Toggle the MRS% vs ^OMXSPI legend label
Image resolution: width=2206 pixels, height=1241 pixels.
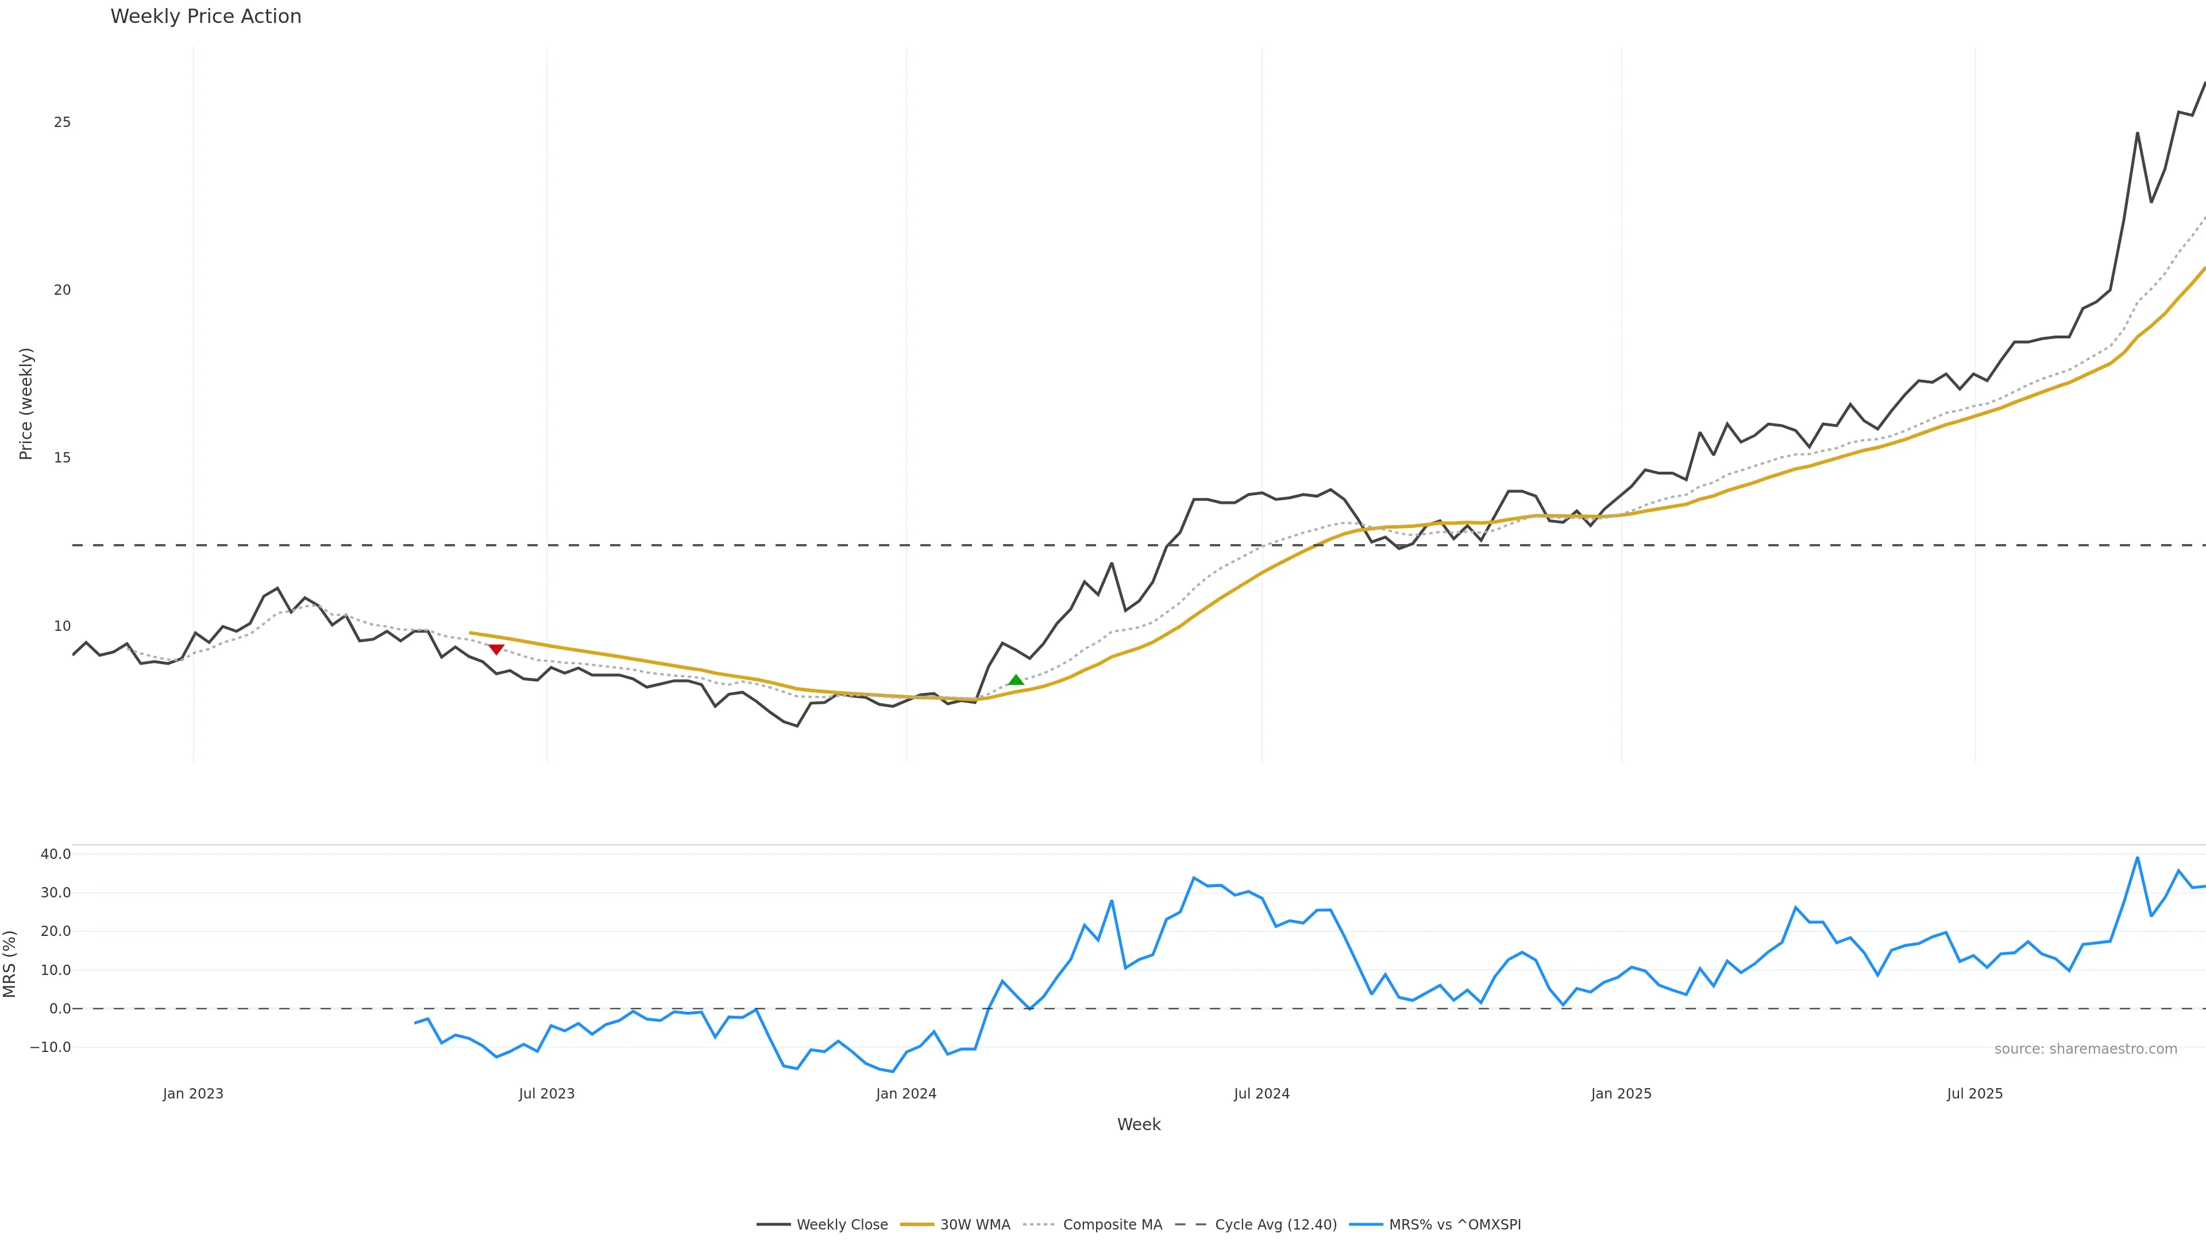click(1454, 1225)
